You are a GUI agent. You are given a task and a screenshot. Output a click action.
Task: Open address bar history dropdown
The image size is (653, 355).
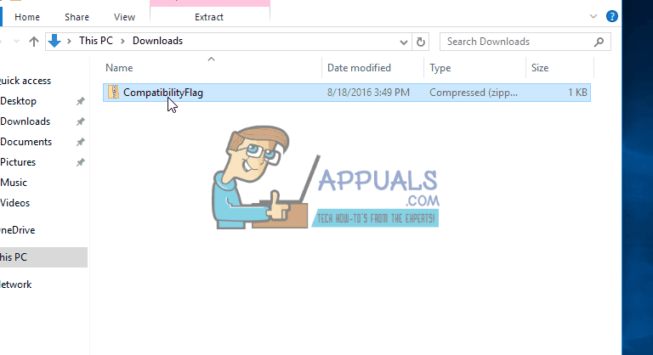click(403, 42)
